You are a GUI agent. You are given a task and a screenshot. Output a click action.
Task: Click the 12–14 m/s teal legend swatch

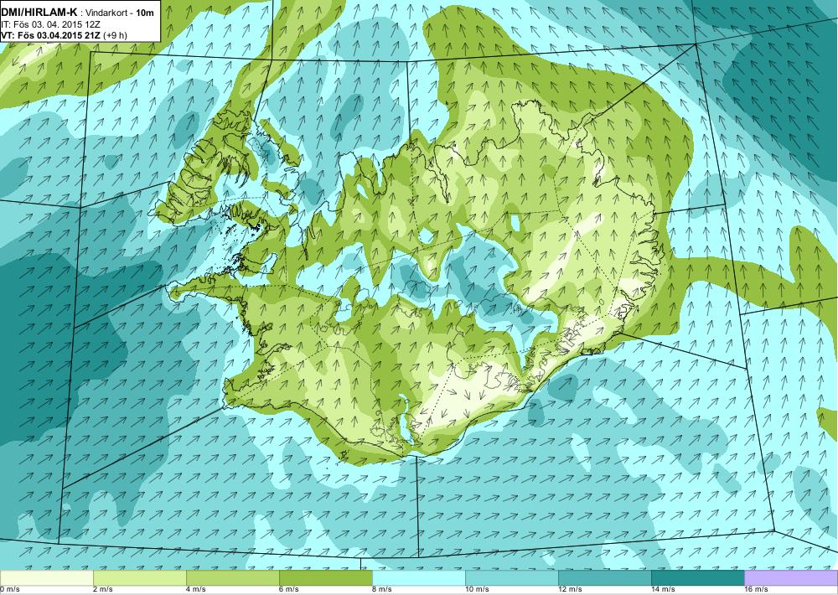(605, 578)
